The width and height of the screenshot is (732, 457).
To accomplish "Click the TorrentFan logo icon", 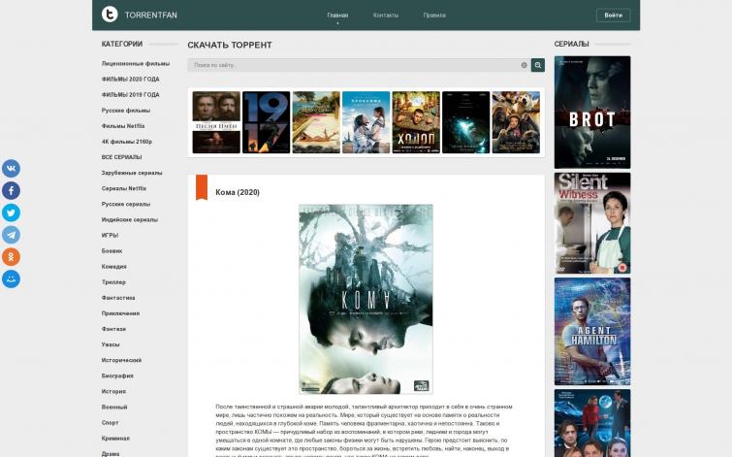I will pyautogui.click(x=110, y=15).
